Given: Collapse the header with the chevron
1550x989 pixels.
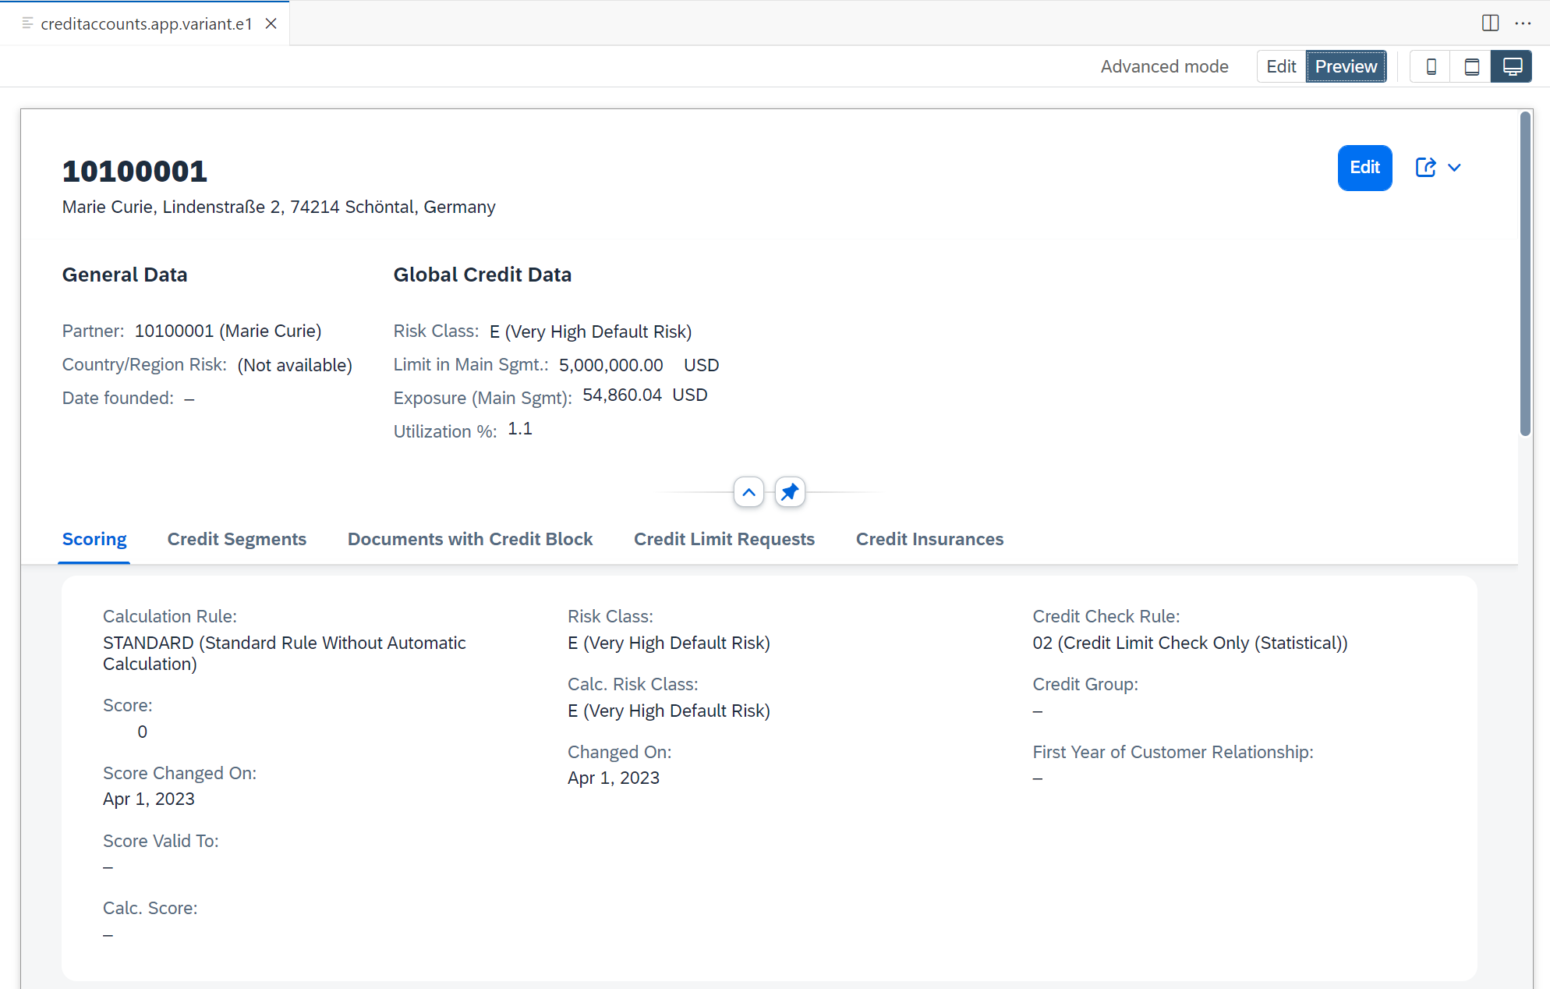Looking at the screenshot, I should pyautogui.click(x=748, y=492).
